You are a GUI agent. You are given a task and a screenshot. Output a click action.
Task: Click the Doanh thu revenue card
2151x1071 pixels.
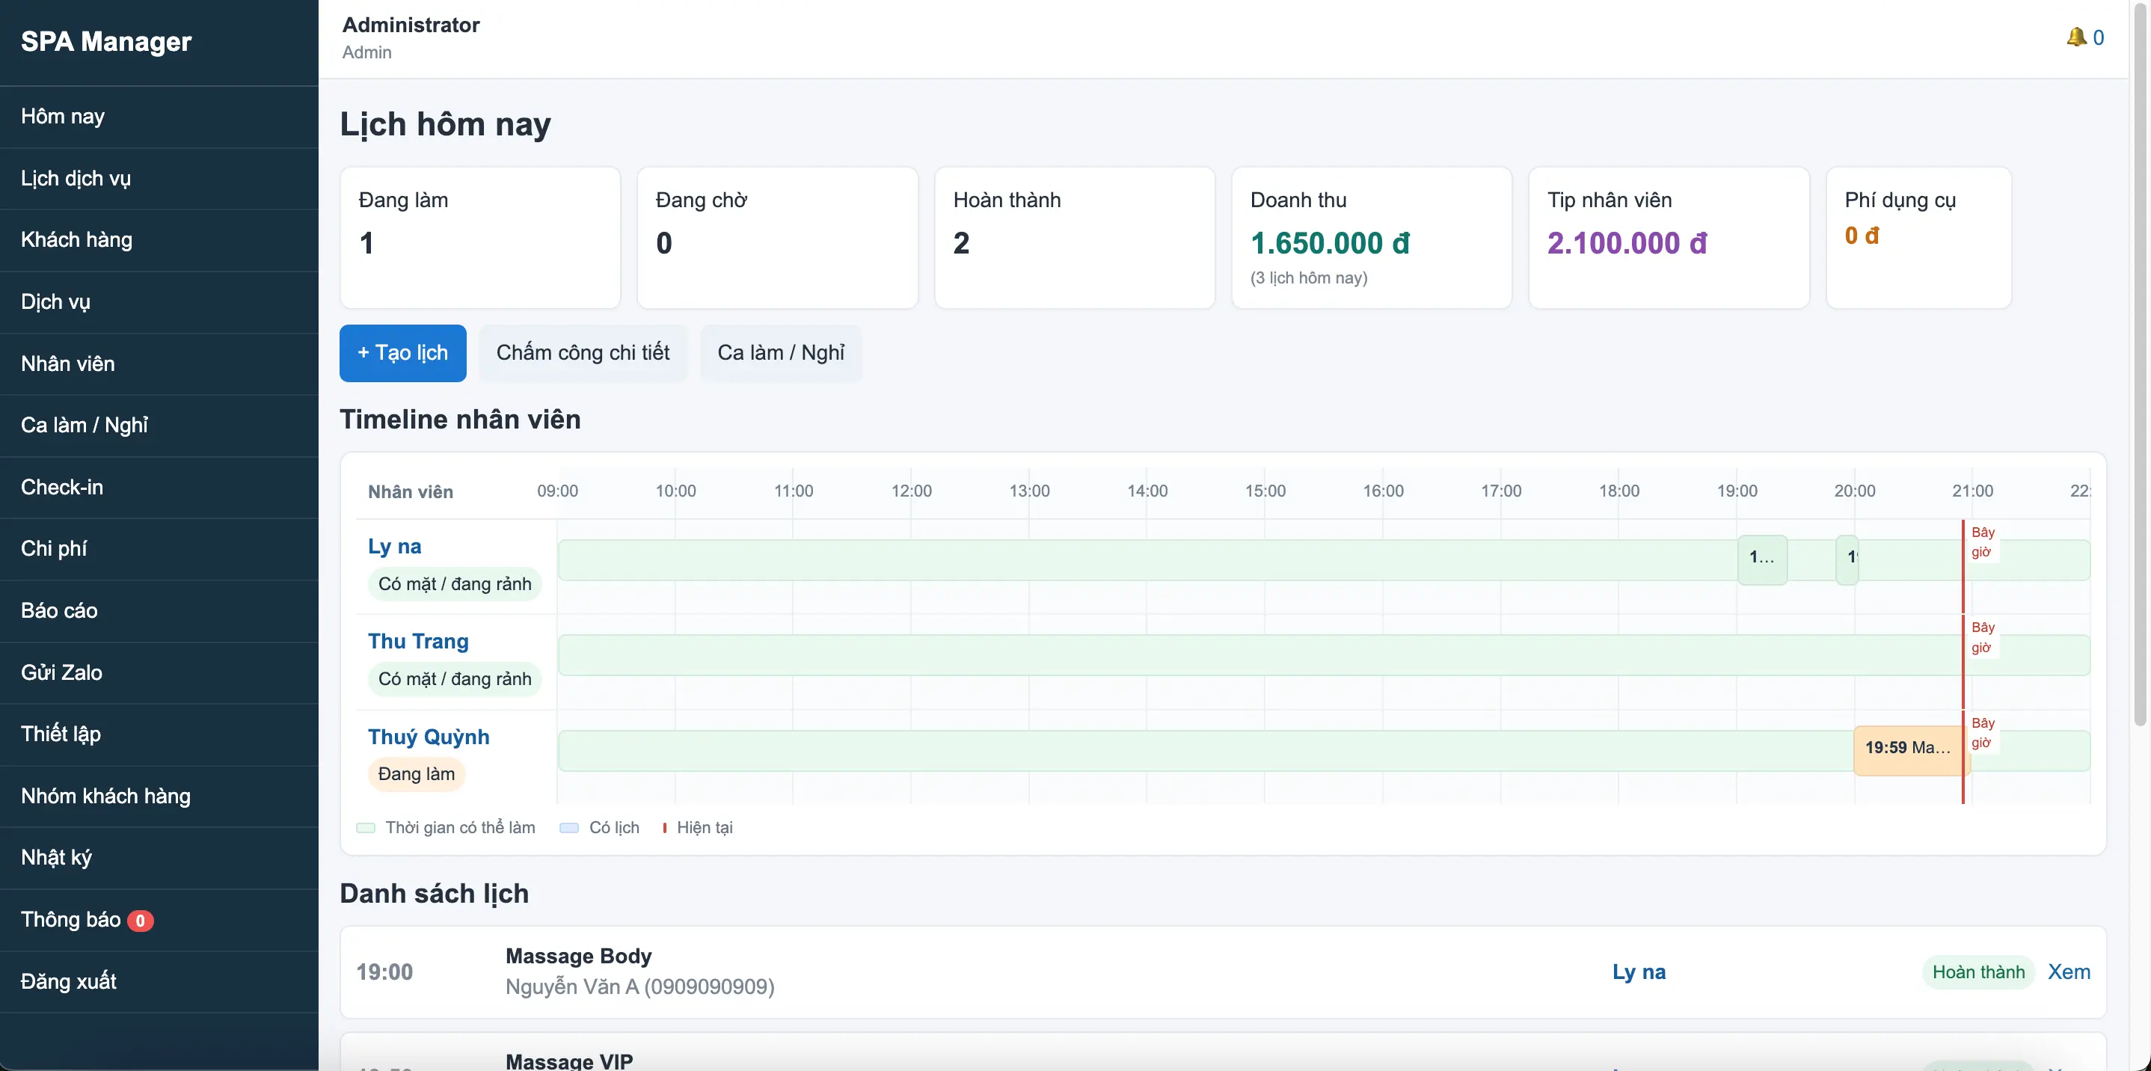tap(1372, 238)
